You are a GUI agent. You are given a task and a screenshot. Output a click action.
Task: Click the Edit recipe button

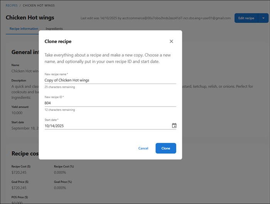pos(246,18)
